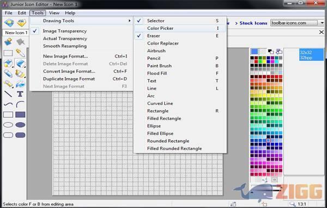Close the New Icon 1 document tab
Screen dimensions: 327x208
[322, 32]
